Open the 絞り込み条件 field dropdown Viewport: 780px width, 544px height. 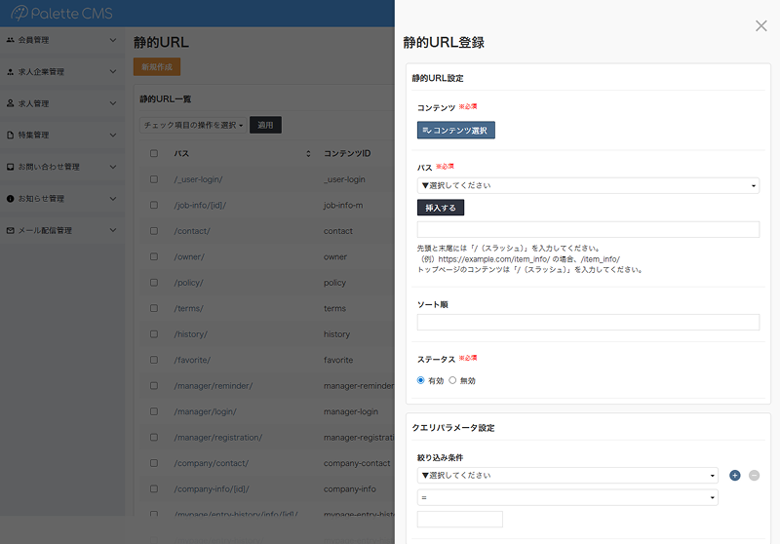tap(567, 476)
